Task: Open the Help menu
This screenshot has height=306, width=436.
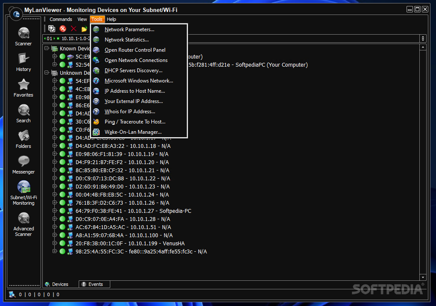Action: click(x=111, y=19)
